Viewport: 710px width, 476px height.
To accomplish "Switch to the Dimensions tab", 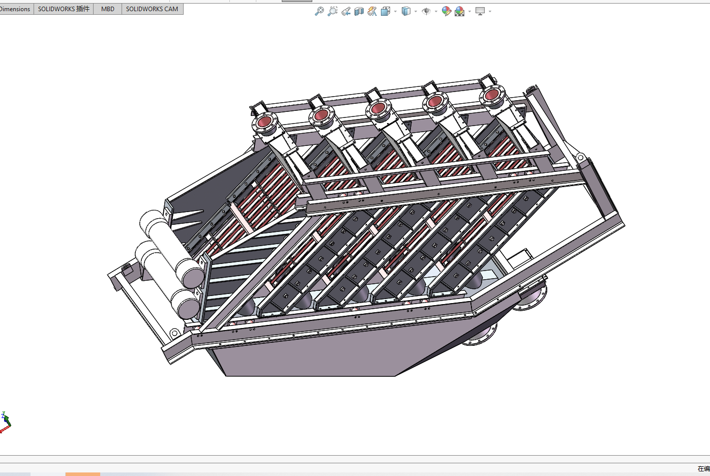I will [x=16, y=9].
